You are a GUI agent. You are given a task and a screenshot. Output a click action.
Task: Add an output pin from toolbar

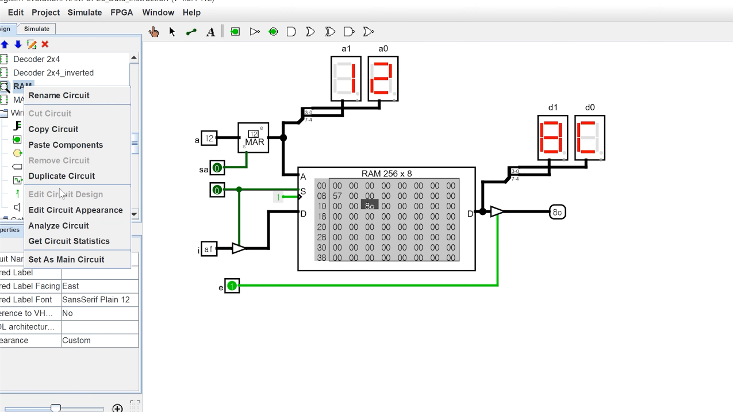coord(273,32)
